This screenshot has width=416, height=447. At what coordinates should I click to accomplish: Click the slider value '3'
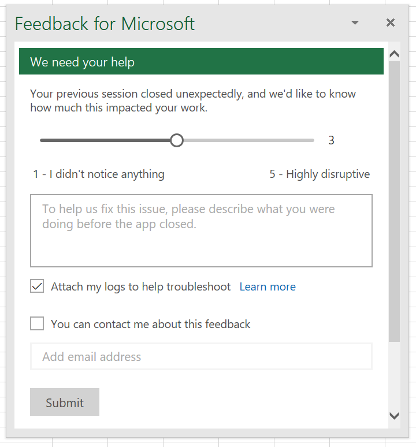pyautogui.click(x=331, y=140)
